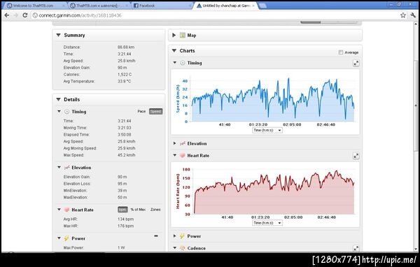The width and height of the screenshot is (420, 267).
Task: Click Avg HR value 134 bpm
Action: point(125,219)
